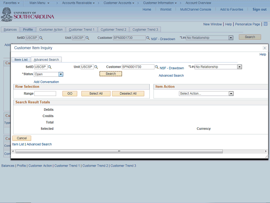The height and width of the screenshot is (203, 270).
Task: Click the Home link
Action: [x=147, y=9]
